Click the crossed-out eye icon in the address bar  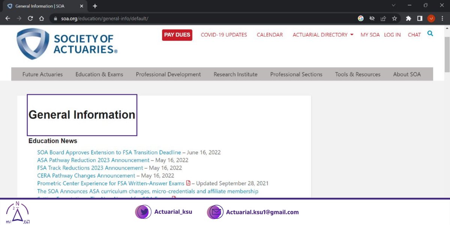(x=372, y=18)
